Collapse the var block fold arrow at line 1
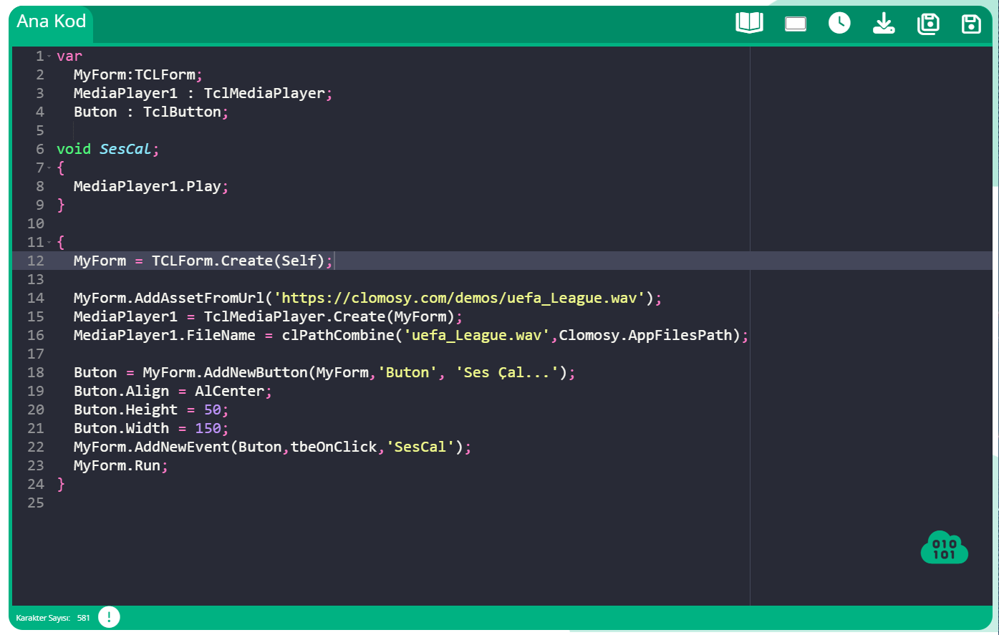 pos(49,56)
